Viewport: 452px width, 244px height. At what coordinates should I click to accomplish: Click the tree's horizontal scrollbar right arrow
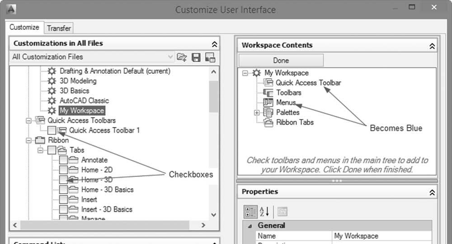(x=203, y=225)
